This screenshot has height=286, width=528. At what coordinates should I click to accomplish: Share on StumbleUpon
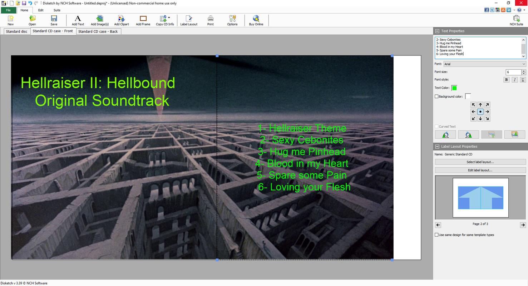(x=503, y=10)
